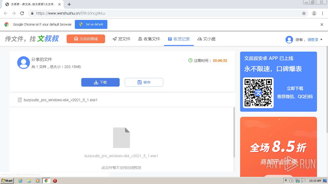This screenshot has height=184, width=328.
Task: Click the red stop-sign taskbar icon
Action: tap(55, 181)
